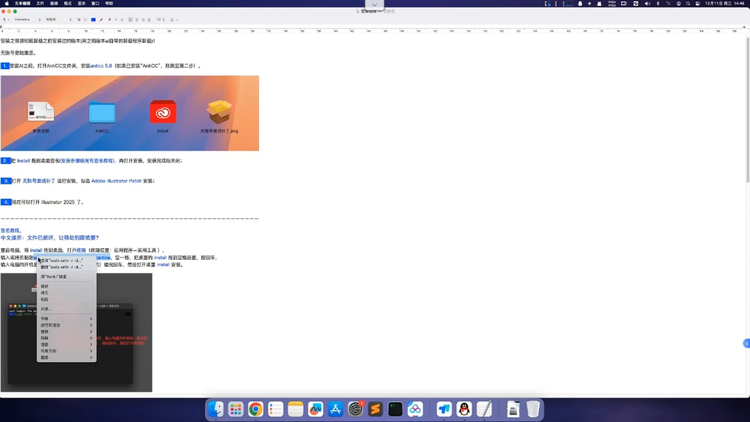Open the paragraph styles dropdown
This screenshot has width=750, height=422.
pyautogui.click(x=6, y=20)
